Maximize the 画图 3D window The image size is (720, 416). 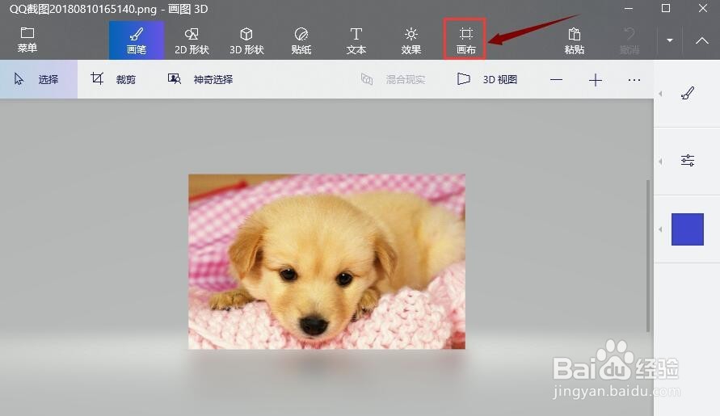(x=665, y=8)
